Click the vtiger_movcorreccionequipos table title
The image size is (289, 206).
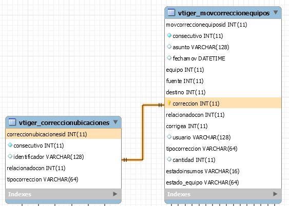224,13
